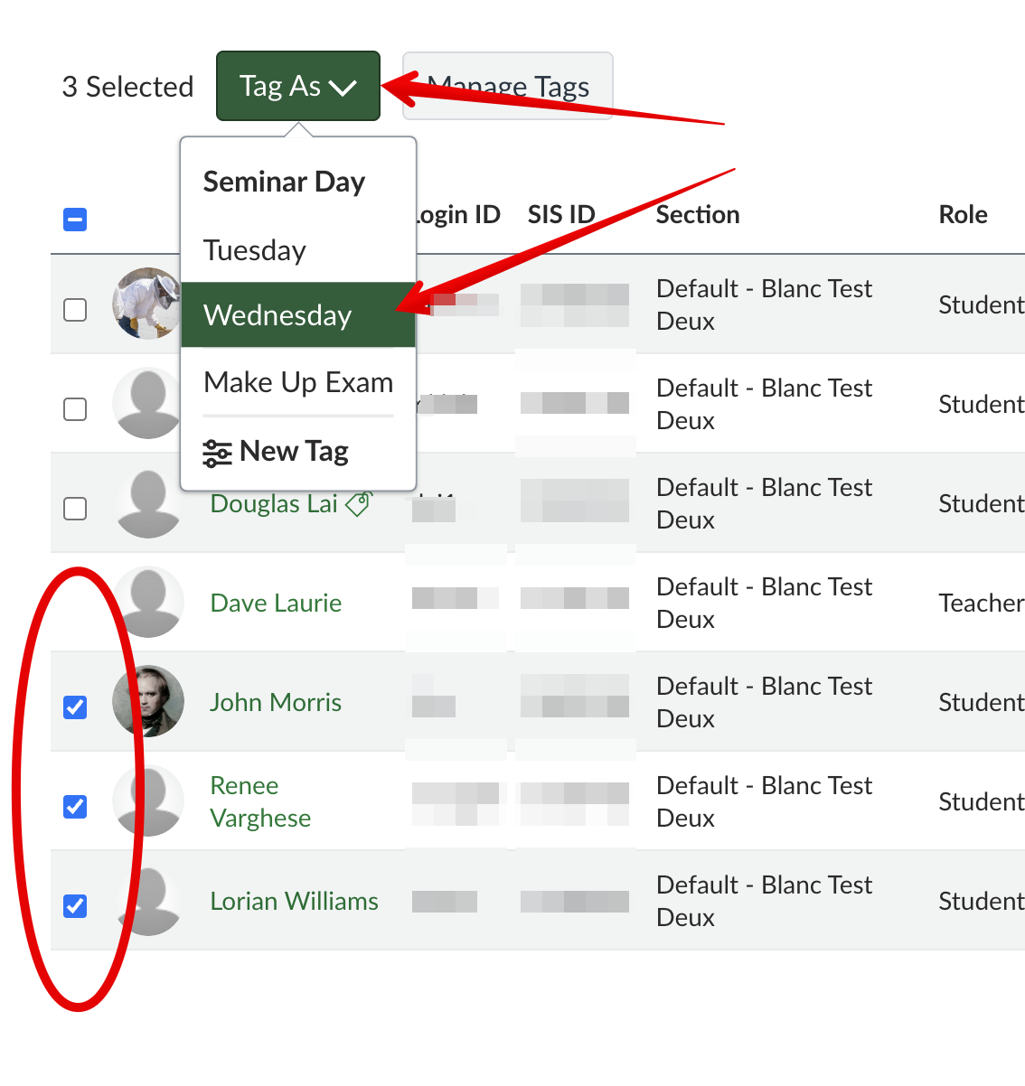The height and width of the screenshot is (1086, 1025).
Task: Click the chevron arrow on Tag As
Action: 343,88
